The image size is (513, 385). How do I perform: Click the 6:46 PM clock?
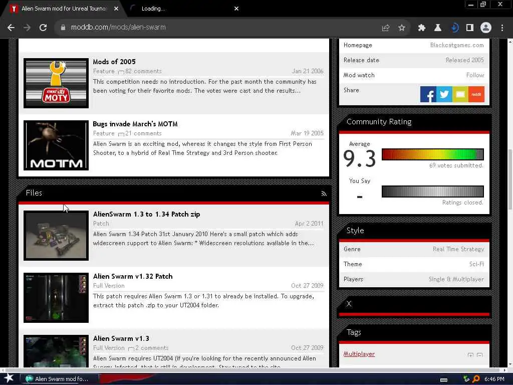point(494,379)
